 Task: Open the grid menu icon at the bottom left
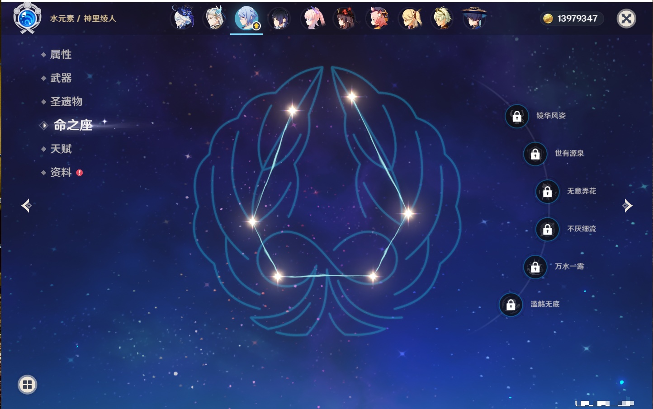pyautogui.click(x=27, y=385)
